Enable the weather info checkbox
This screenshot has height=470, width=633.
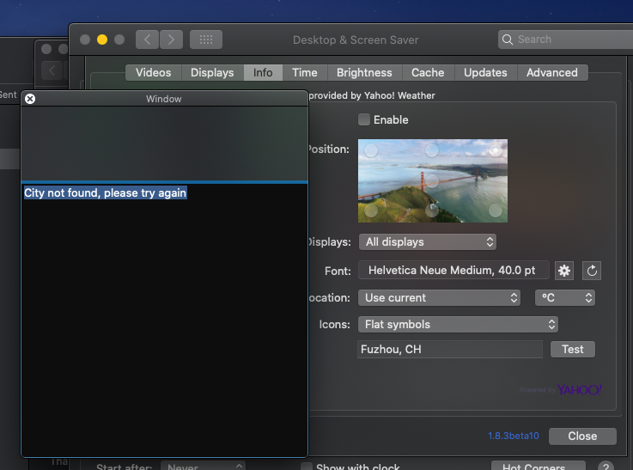(x=363, y=119)
